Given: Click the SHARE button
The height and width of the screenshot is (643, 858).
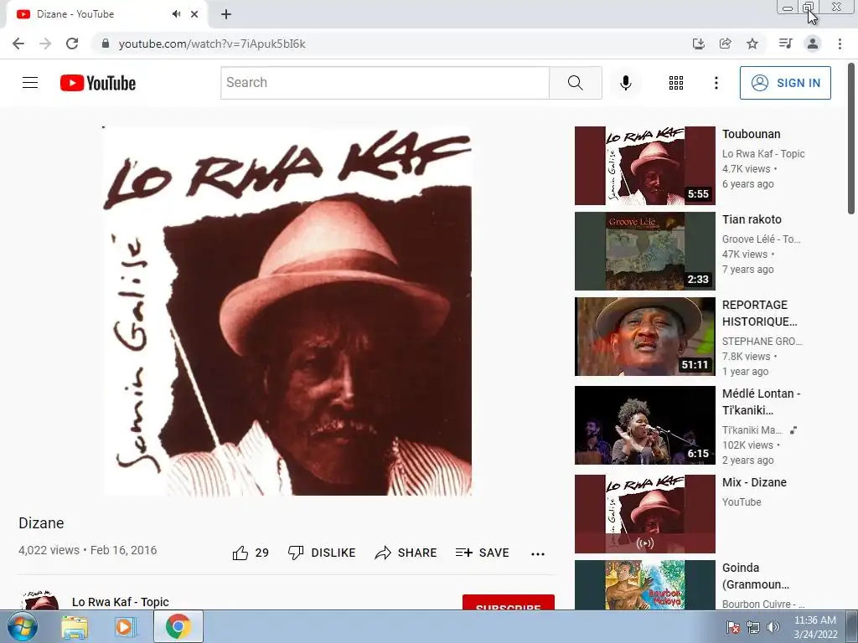Looking at the screenshot, I should (x=406, y=553).
